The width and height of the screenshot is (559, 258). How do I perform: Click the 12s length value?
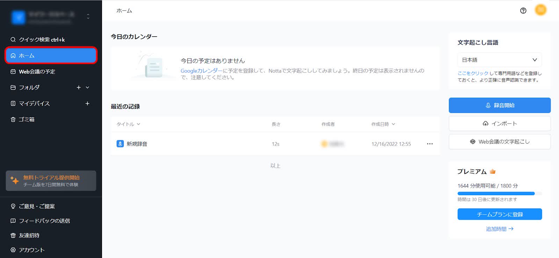coord(276,144)
